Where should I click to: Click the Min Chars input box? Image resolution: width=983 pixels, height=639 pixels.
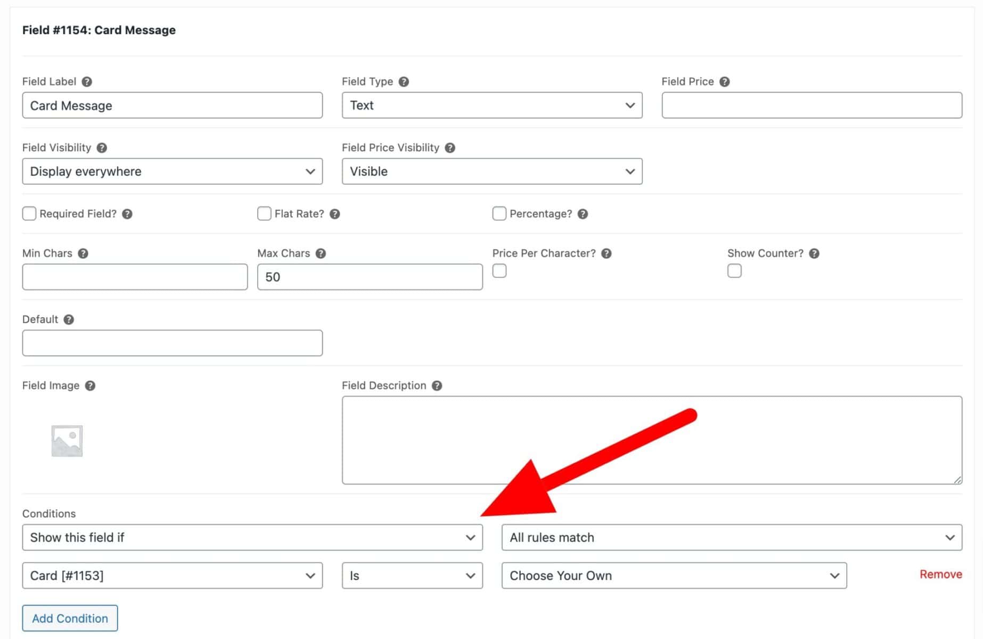point(135,277)
